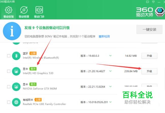
Task: Select Realtek PCIe GBE Family Controller text
Action: tap(44, 104)
